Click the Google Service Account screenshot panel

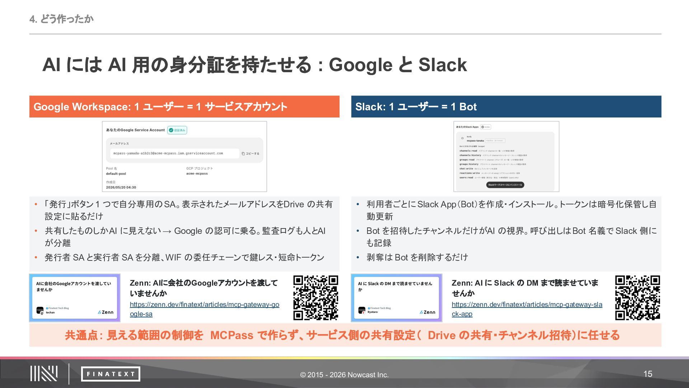(184, 156)
